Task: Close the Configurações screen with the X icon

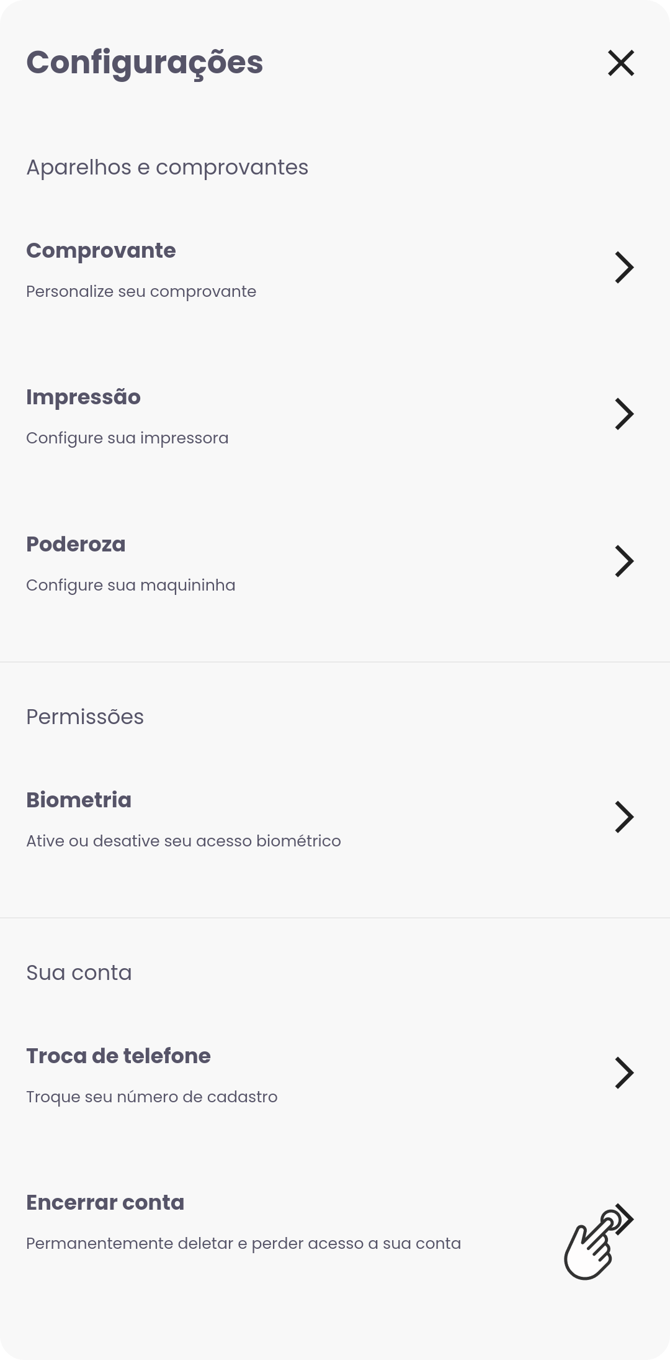Action: [621, 63]
